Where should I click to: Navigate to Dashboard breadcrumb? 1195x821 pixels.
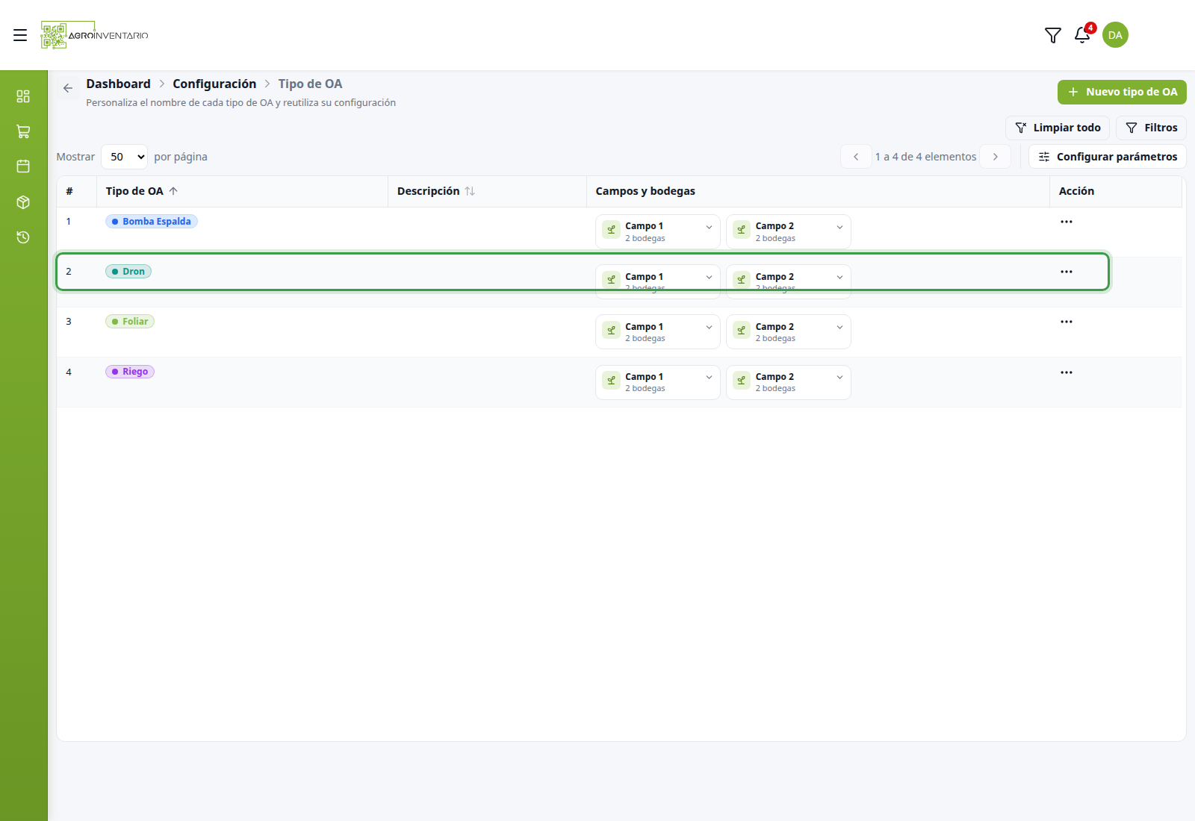pyautogui.click(x=118, y=84)
